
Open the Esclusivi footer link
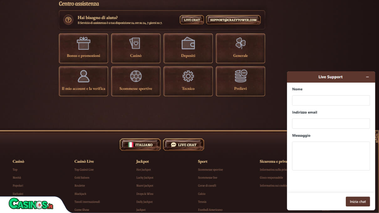(18, 194)
